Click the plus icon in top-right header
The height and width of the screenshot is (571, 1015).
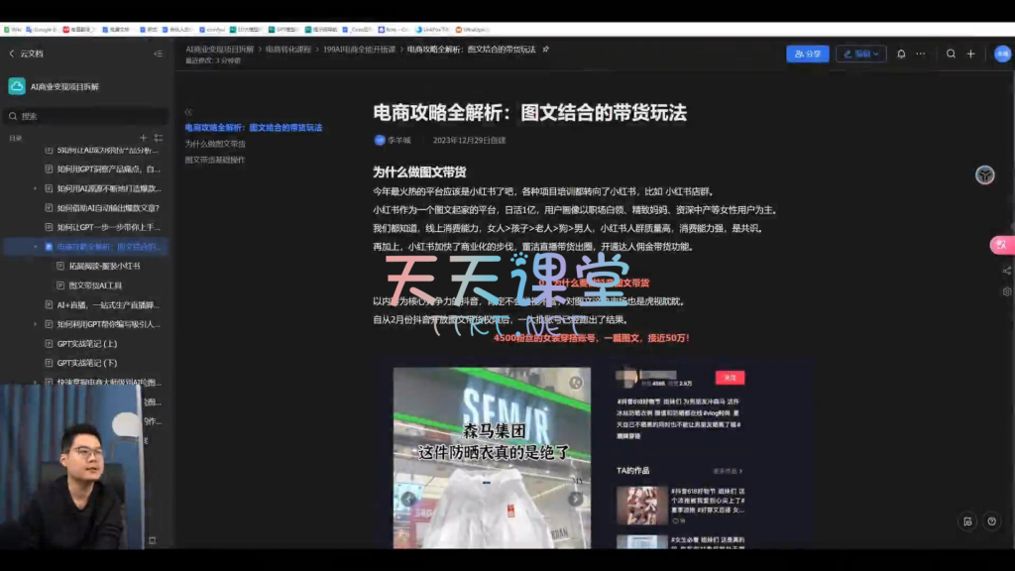click(x=971, y=54)
